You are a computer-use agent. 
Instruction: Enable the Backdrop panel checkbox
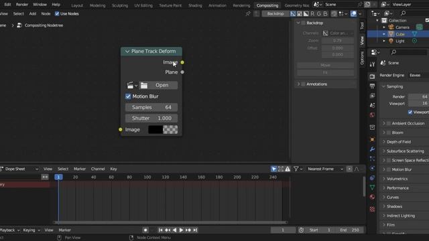pos(304,23)
